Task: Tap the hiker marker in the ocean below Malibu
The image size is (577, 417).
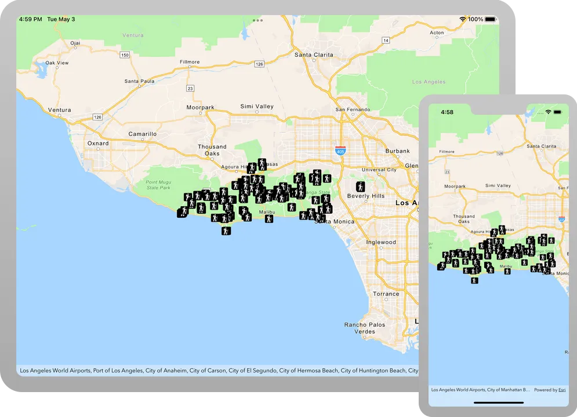Action: coord(226,231)
